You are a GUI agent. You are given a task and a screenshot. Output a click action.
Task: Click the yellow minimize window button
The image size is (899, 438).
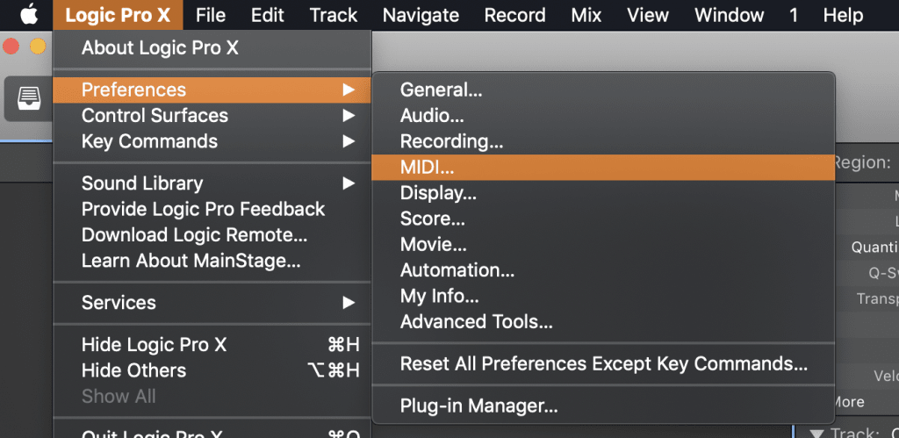click(38, 47)
